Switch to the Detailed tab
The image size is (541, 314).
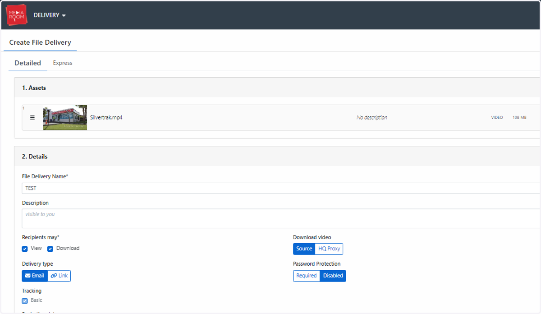[28, 63]
